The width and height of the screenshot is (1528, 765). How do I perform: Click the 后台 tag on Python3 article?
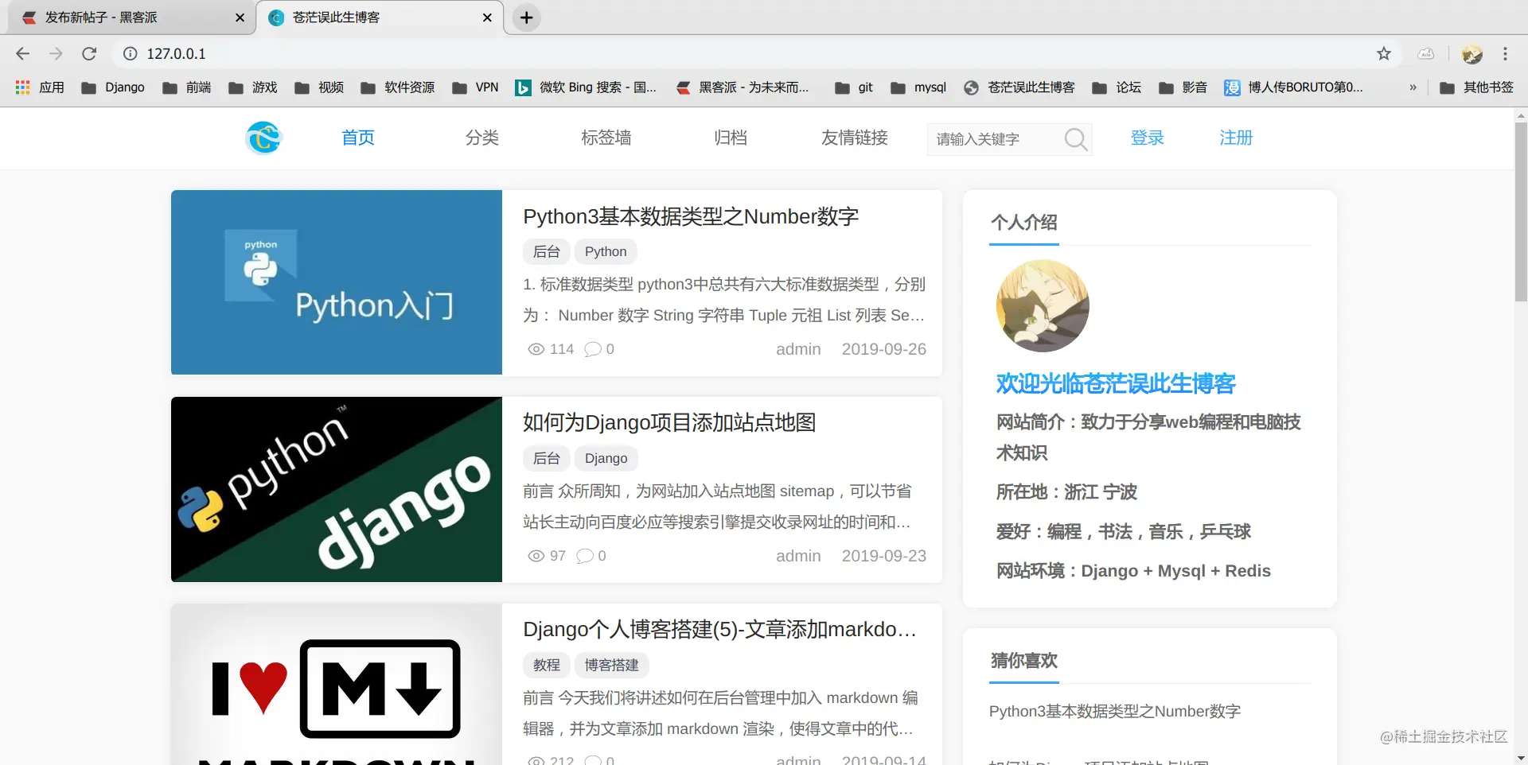pyautogui.click(x=547, y=251)
